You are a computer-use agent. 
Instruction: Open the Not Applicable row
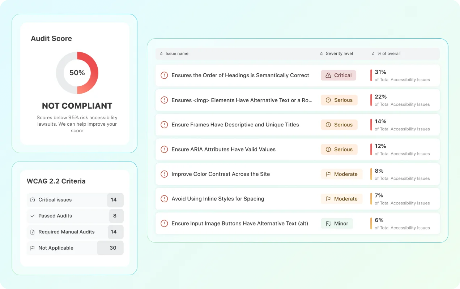point(75,248)
